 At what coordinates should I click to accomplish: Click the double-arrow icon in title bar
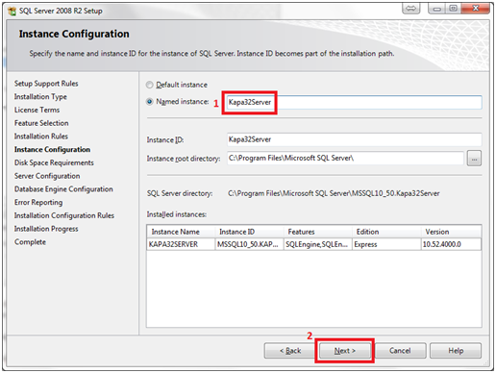[410, 9]
